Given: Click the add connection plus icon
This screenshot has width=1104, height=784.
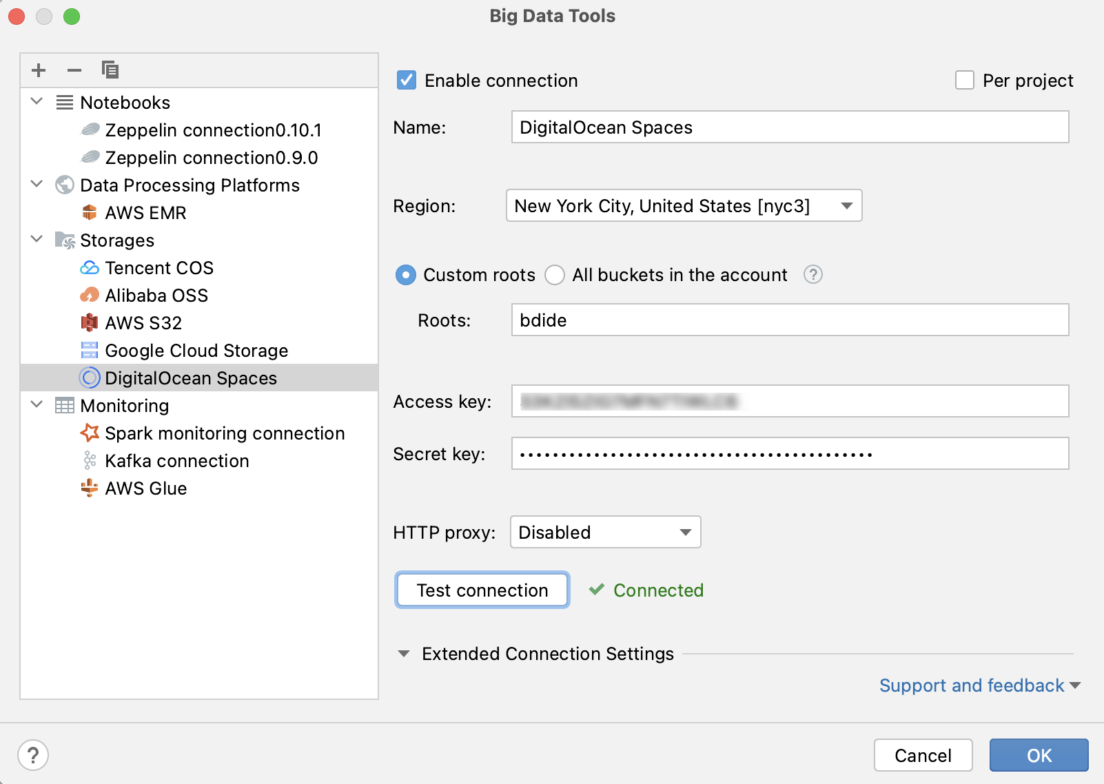Looking at the screenshot, I should 39,70.
